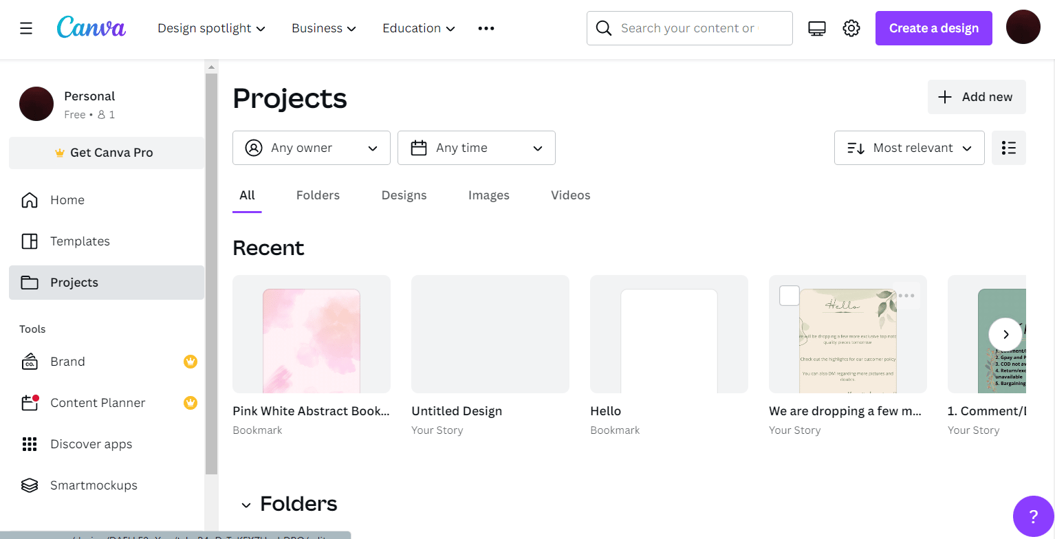1055x539 pixels.
Task: Click the Create a design button
Action: point(933,27)
